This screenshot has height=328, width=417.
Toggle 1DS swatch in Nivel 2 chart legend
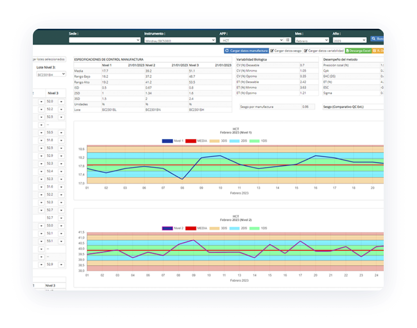[254, 228]
